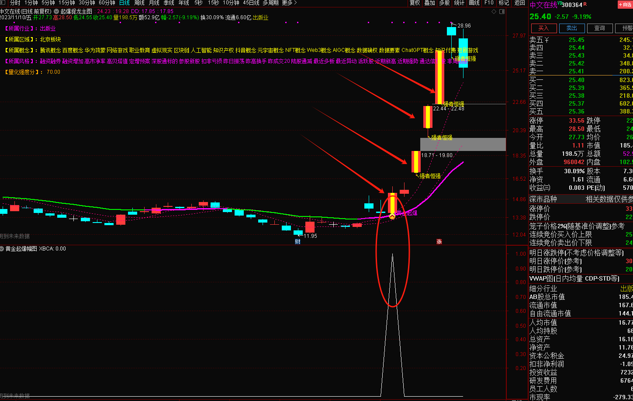Image resolution: width=633 pixels, height=401 pixels.
Task: Click the VWAP图(日内均量 CDP-STD等) row
Action: tap(581, 278)
